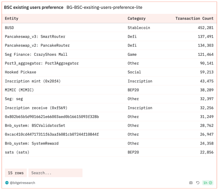This screenshot has width=220, height=190.
Task: Click the refresh query icon
Action: tap(198, 183)
